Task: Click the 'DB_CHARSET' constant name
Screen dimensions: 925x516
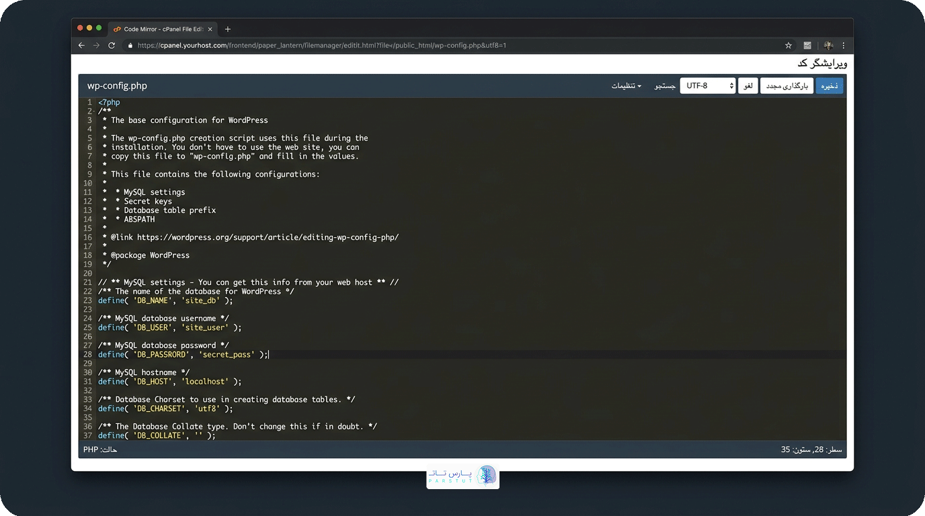Action: 159,408
